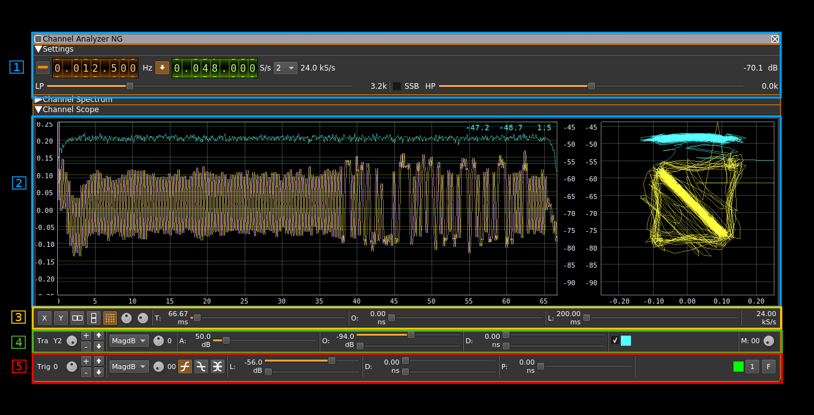Toggle the trace view checkbox beside cyan swatch
The width and height of the screenshot is (814, 415).
(615, 341)
